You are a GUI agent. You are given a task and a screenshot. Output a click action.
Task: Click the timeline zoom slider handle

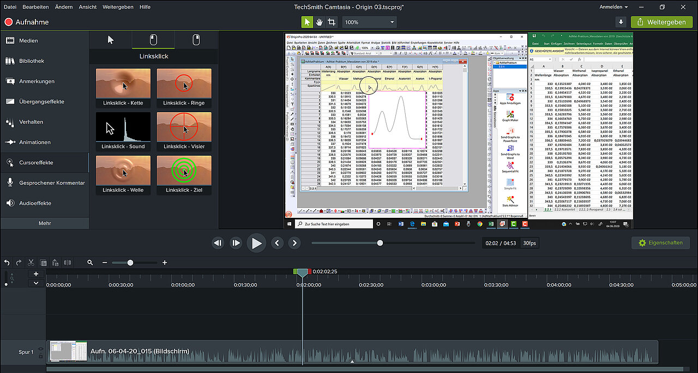pos(130,262)
